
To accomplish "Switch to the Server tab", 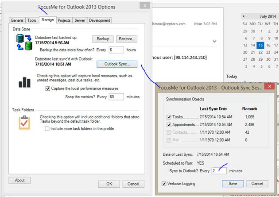I will (80, 20).
